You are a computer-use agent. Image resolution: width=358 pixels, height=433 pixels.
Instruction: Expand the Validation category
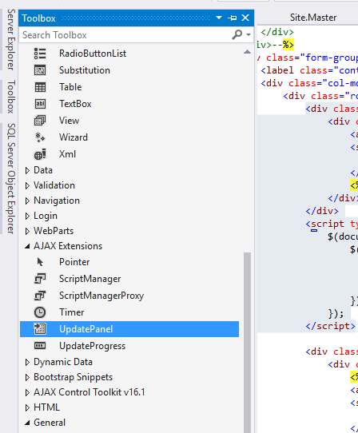(27, 185)
